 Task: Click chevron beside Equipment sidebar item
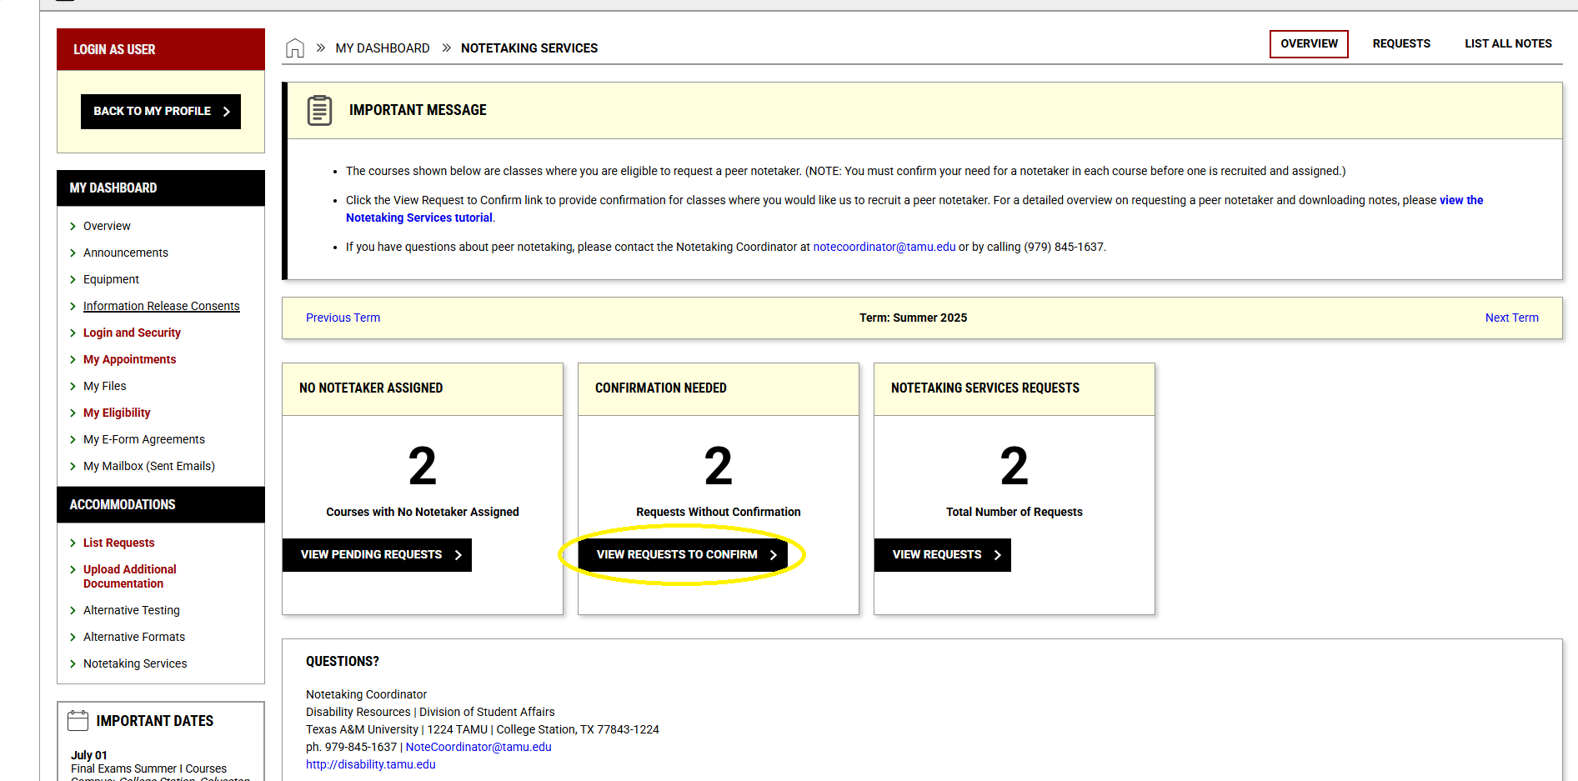point(73,279)
